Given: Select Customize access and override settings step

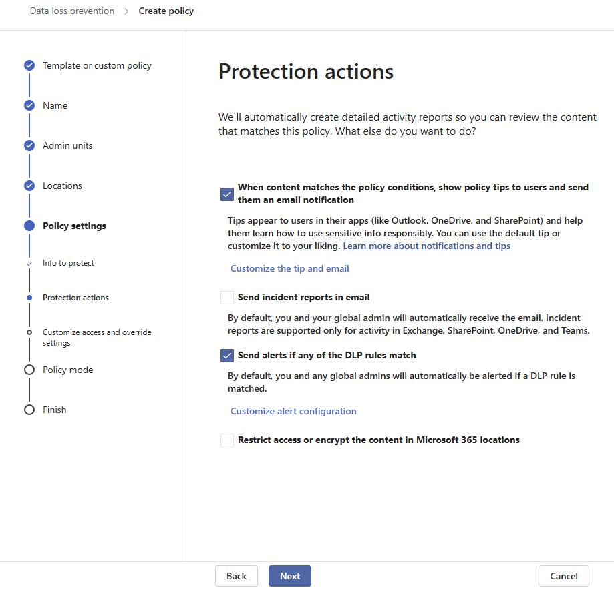Looking at the screenshot, I should pos(97,337).
